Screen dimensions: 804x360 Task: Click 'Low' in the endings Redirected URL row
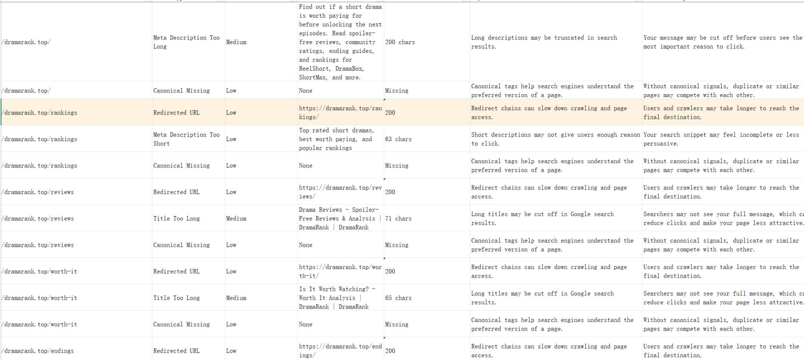pos(231,351)
